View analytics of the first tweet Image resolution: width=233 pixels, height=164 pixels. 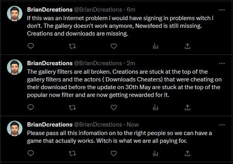point(155,46)
